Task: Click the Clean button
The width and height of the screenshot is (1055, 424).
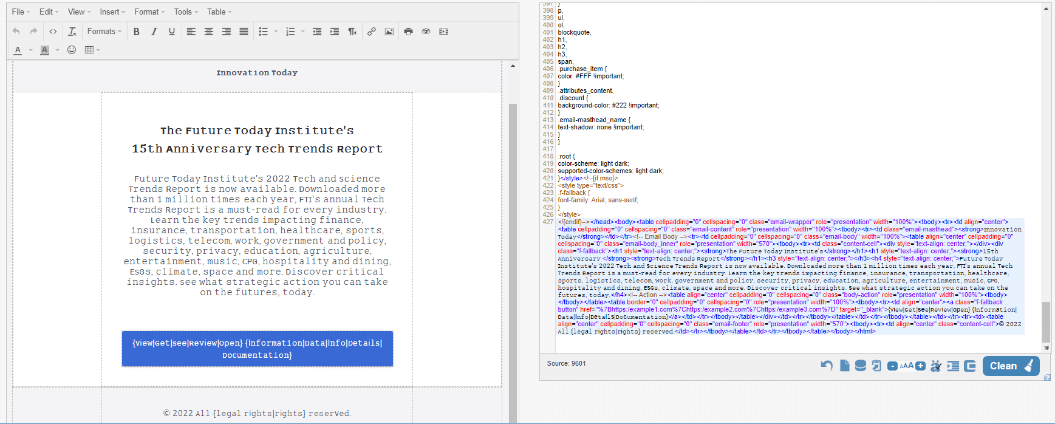Action: (1011, 366)
